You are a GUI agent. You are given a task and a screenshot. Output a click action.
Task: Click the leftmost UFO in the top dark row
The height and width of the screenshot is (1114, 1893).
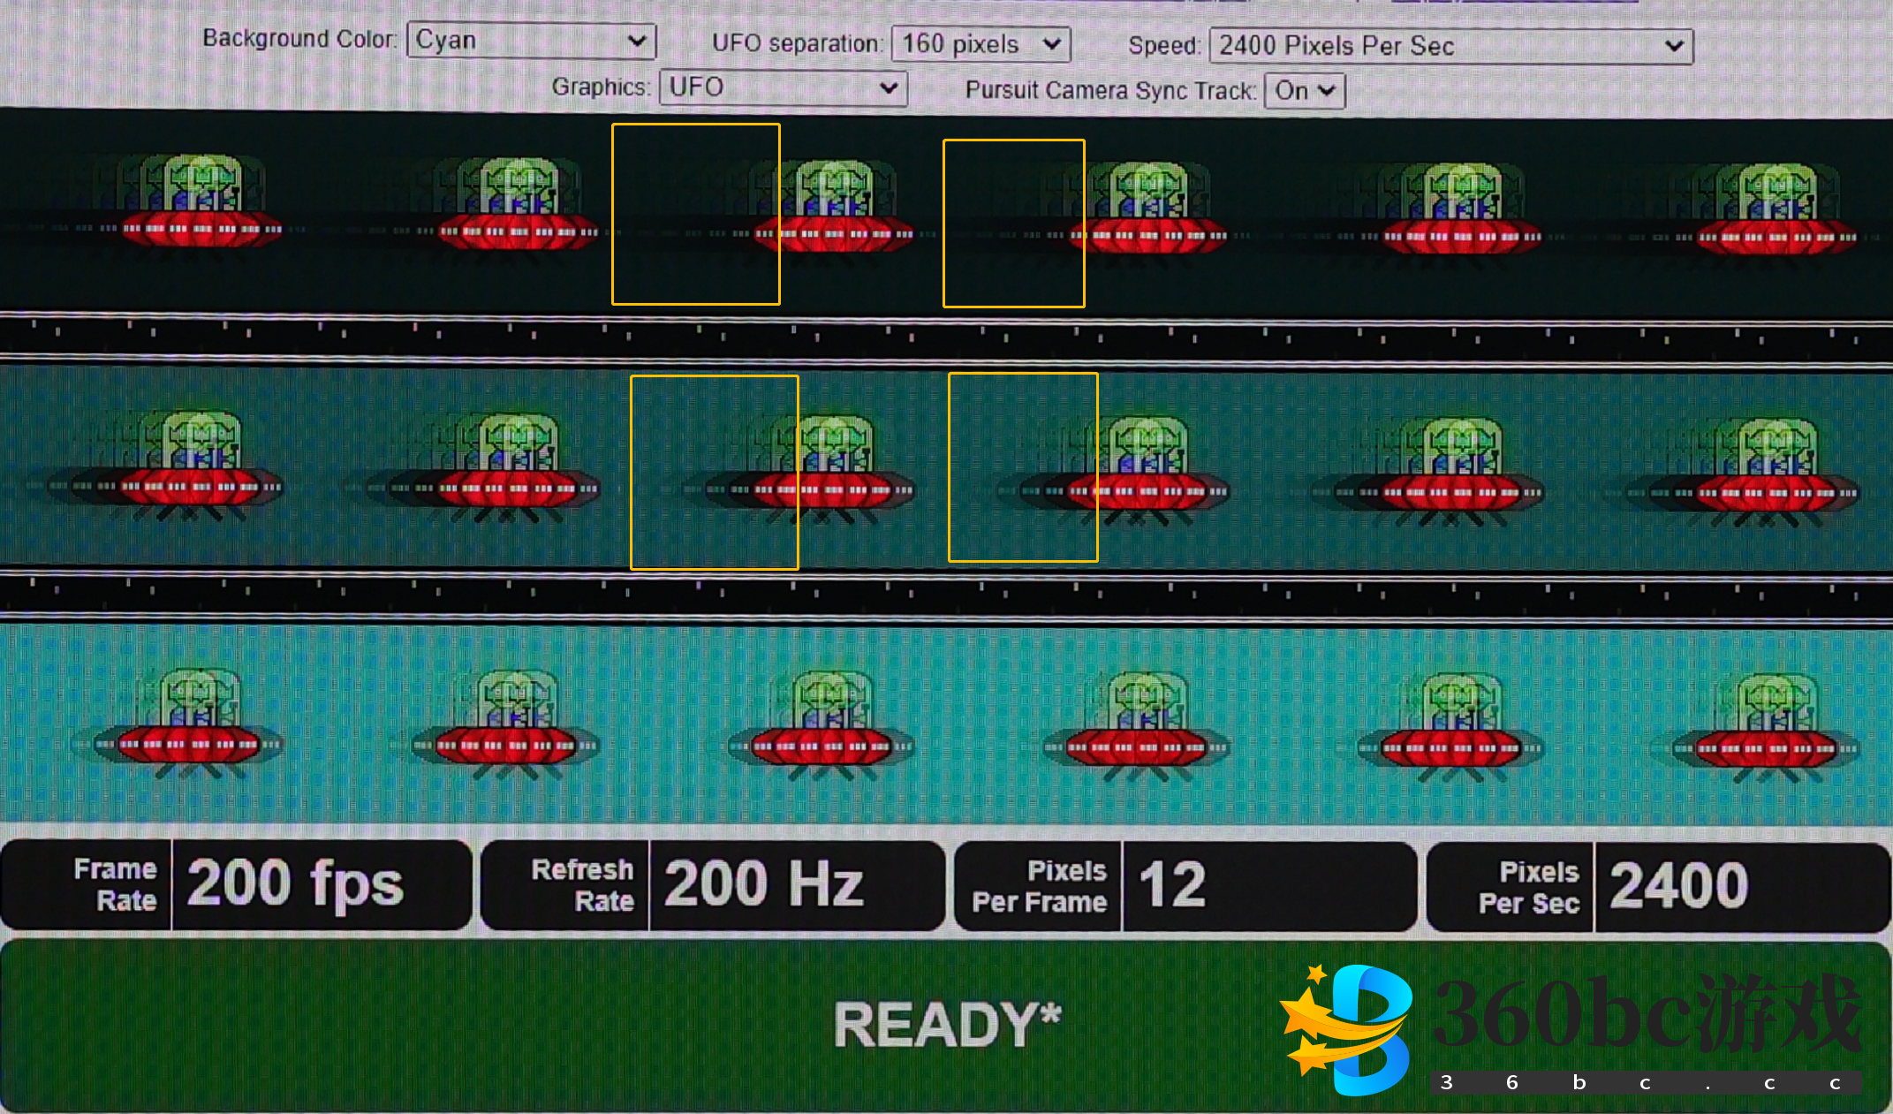(x=201, y=206)
